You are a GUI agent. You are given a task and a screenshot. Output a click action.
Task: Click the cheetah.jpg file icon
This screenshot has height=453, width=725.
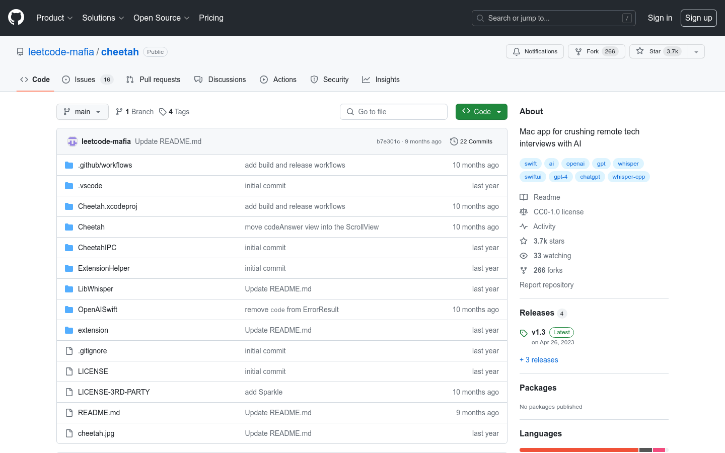point(69,433)
